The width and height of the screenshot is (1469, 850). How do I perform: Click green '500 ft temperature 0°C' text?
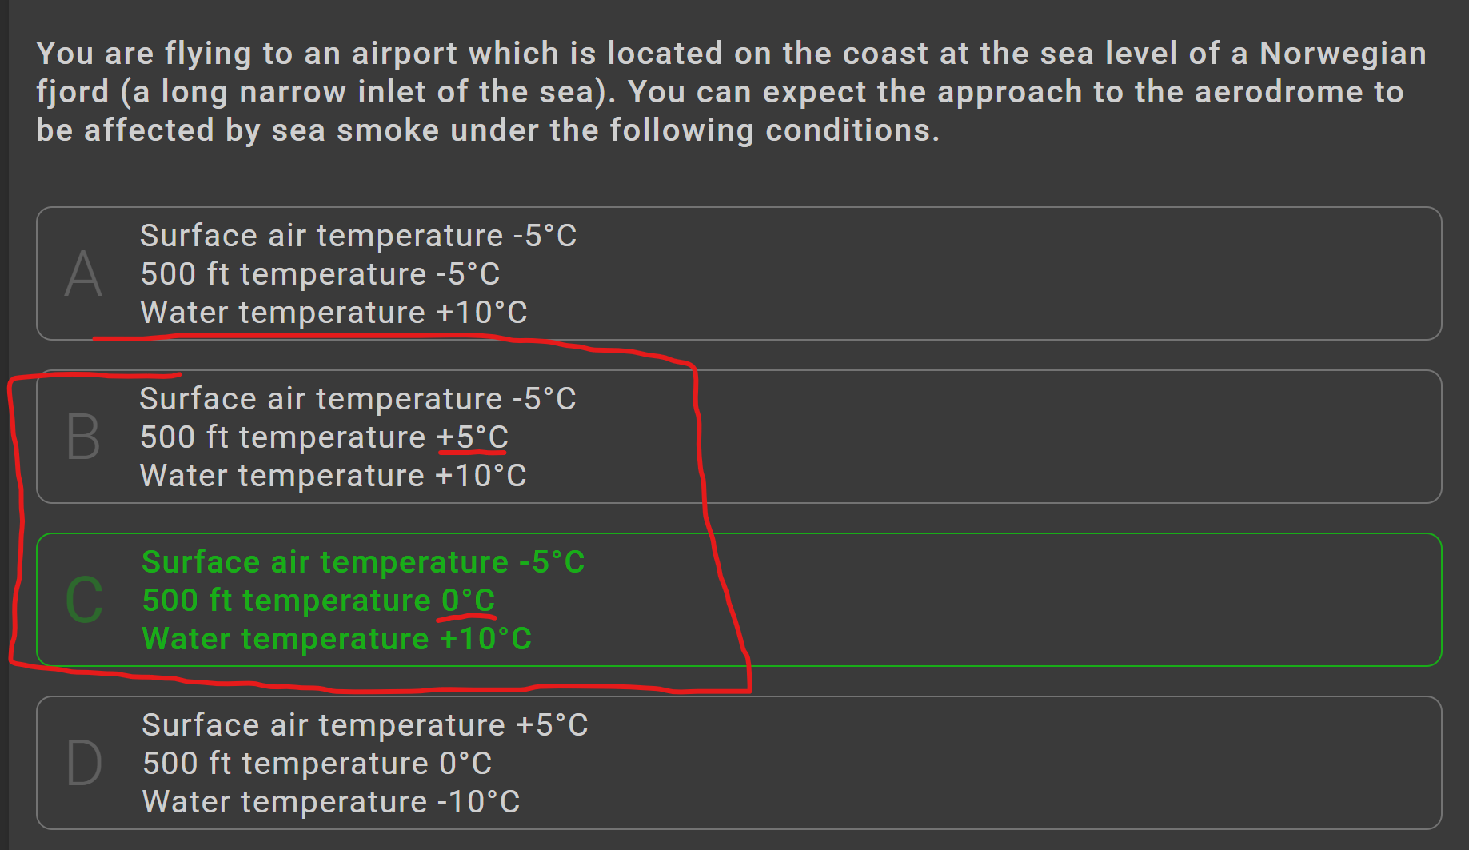[x=318, y=601]
